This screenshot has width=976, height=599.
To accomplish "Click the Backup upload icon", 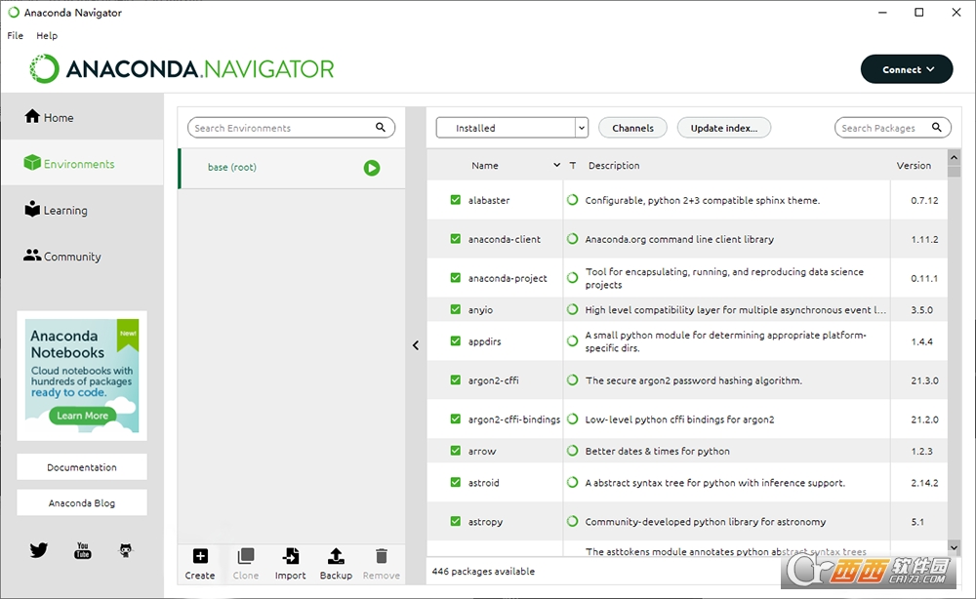I will point(336,555).
